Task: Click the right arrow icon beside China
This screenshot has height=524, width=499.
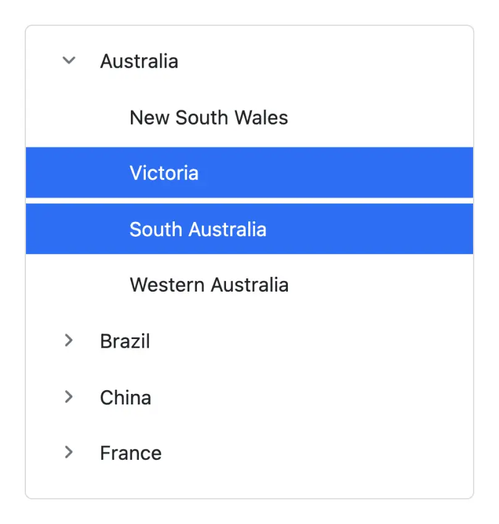Action: [x=69, y=397]
